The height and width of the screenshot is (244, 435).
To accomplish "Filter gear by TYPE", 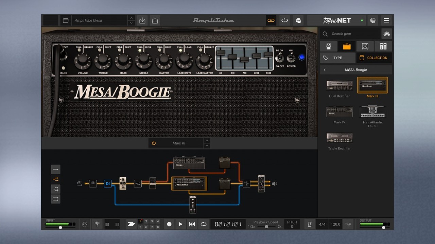I will click(x=337, y=58).
